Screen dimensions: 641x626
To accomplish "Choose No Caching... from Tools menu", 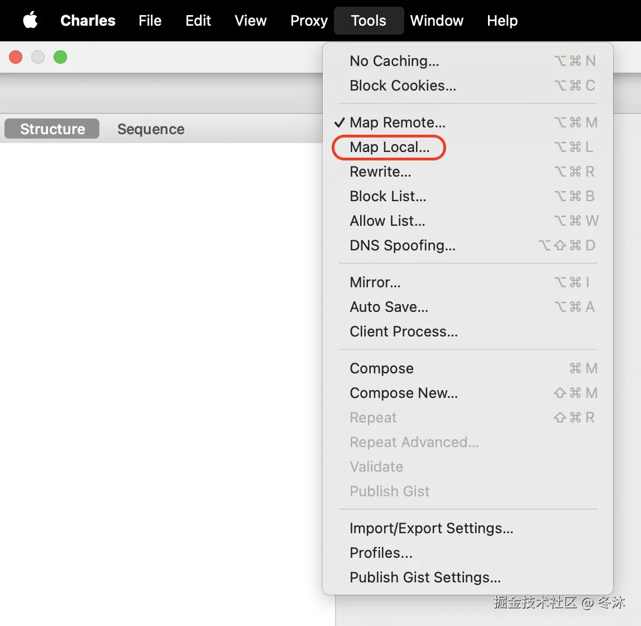I will (x=468, y=61).
